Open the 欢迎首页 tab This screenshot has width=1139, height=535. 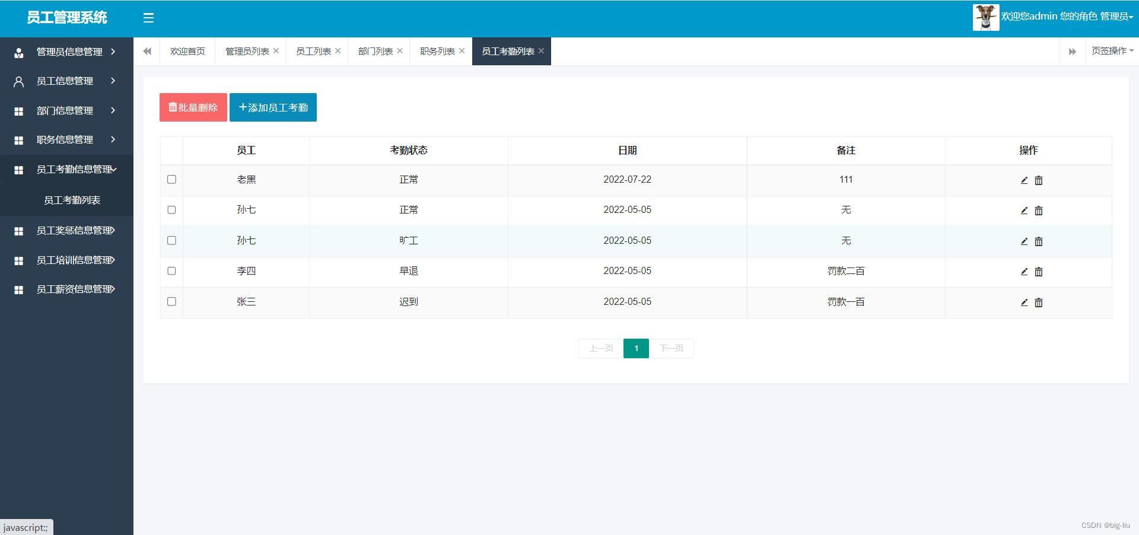click(187, 52)
